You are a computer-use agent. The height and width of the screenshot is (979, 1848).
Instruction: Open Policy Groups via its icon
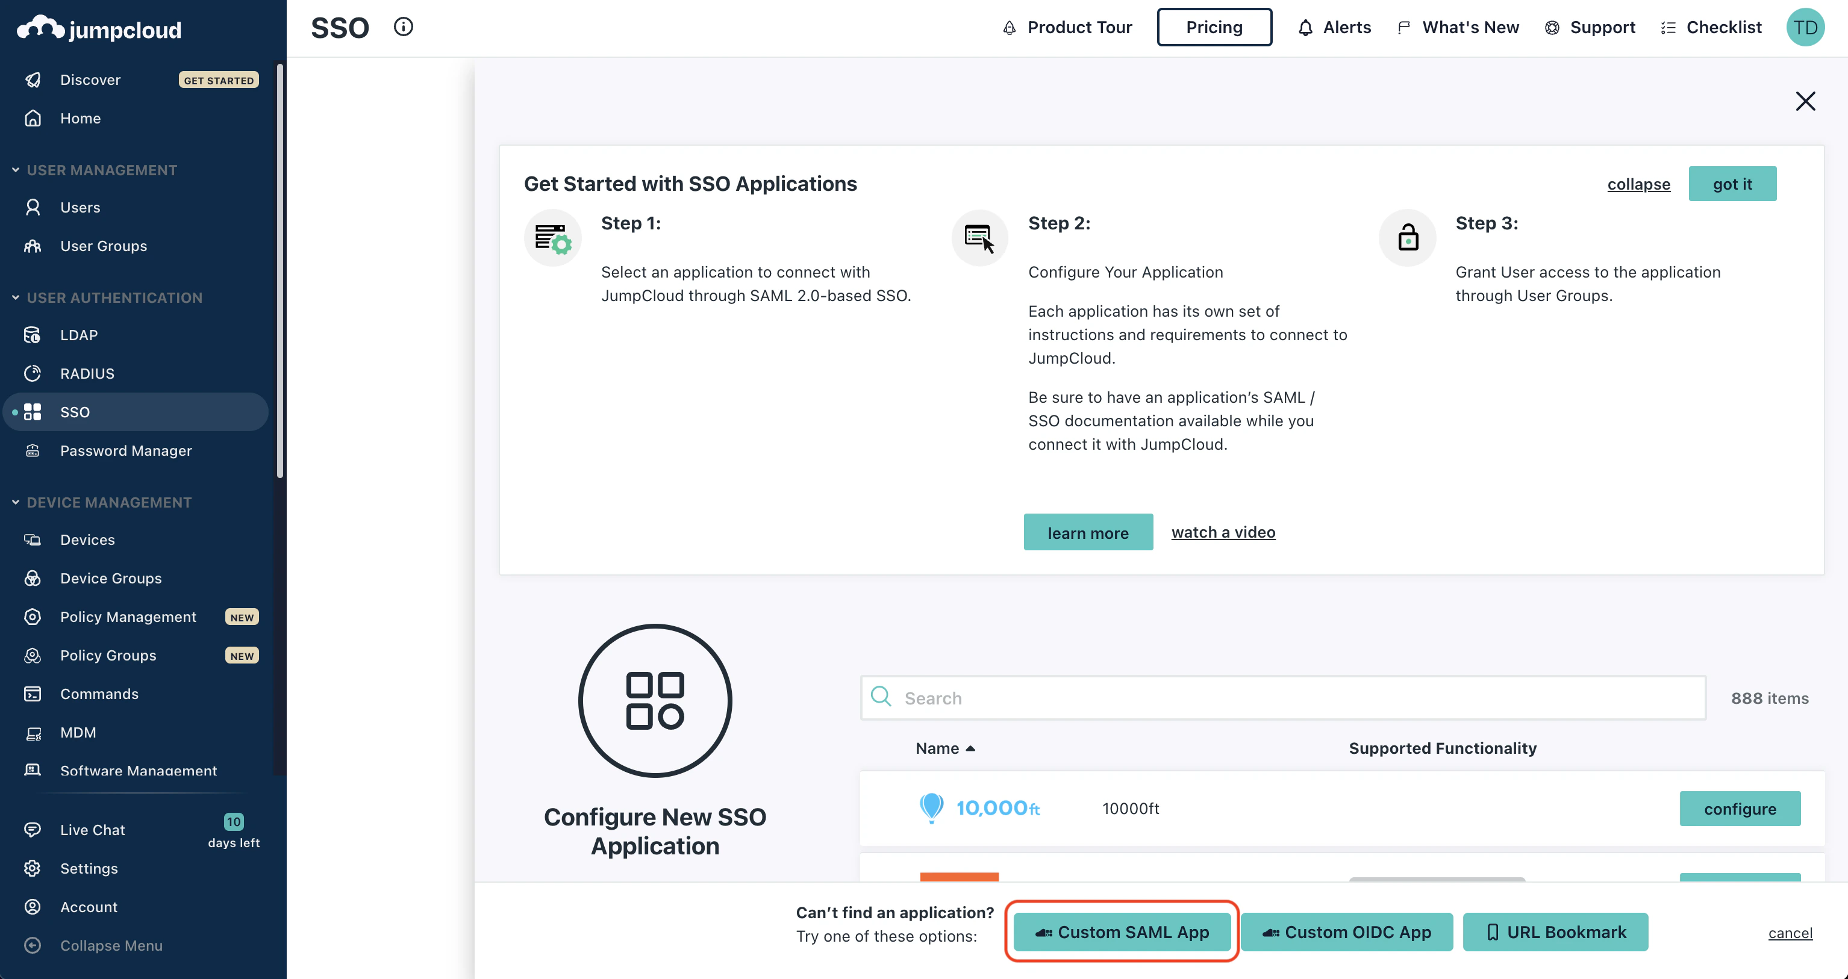tap(33, 656)
